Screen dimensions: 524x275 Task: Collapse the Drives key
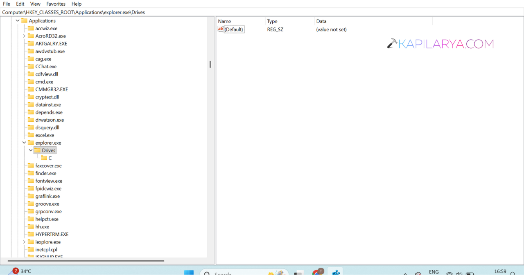(x=31, y=150)
